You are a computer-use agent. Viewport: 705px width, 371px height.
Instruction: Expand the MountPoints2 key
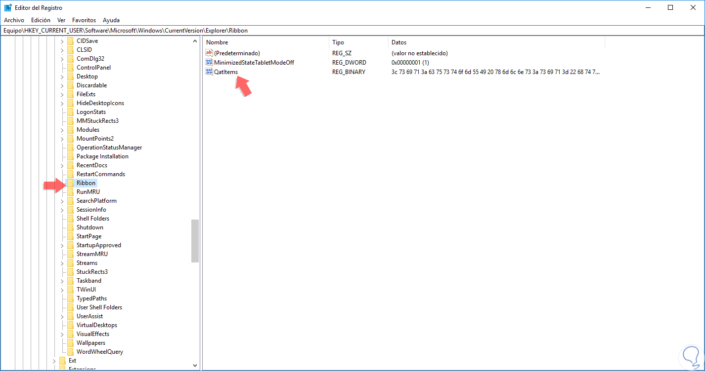[x=62, y=139]
